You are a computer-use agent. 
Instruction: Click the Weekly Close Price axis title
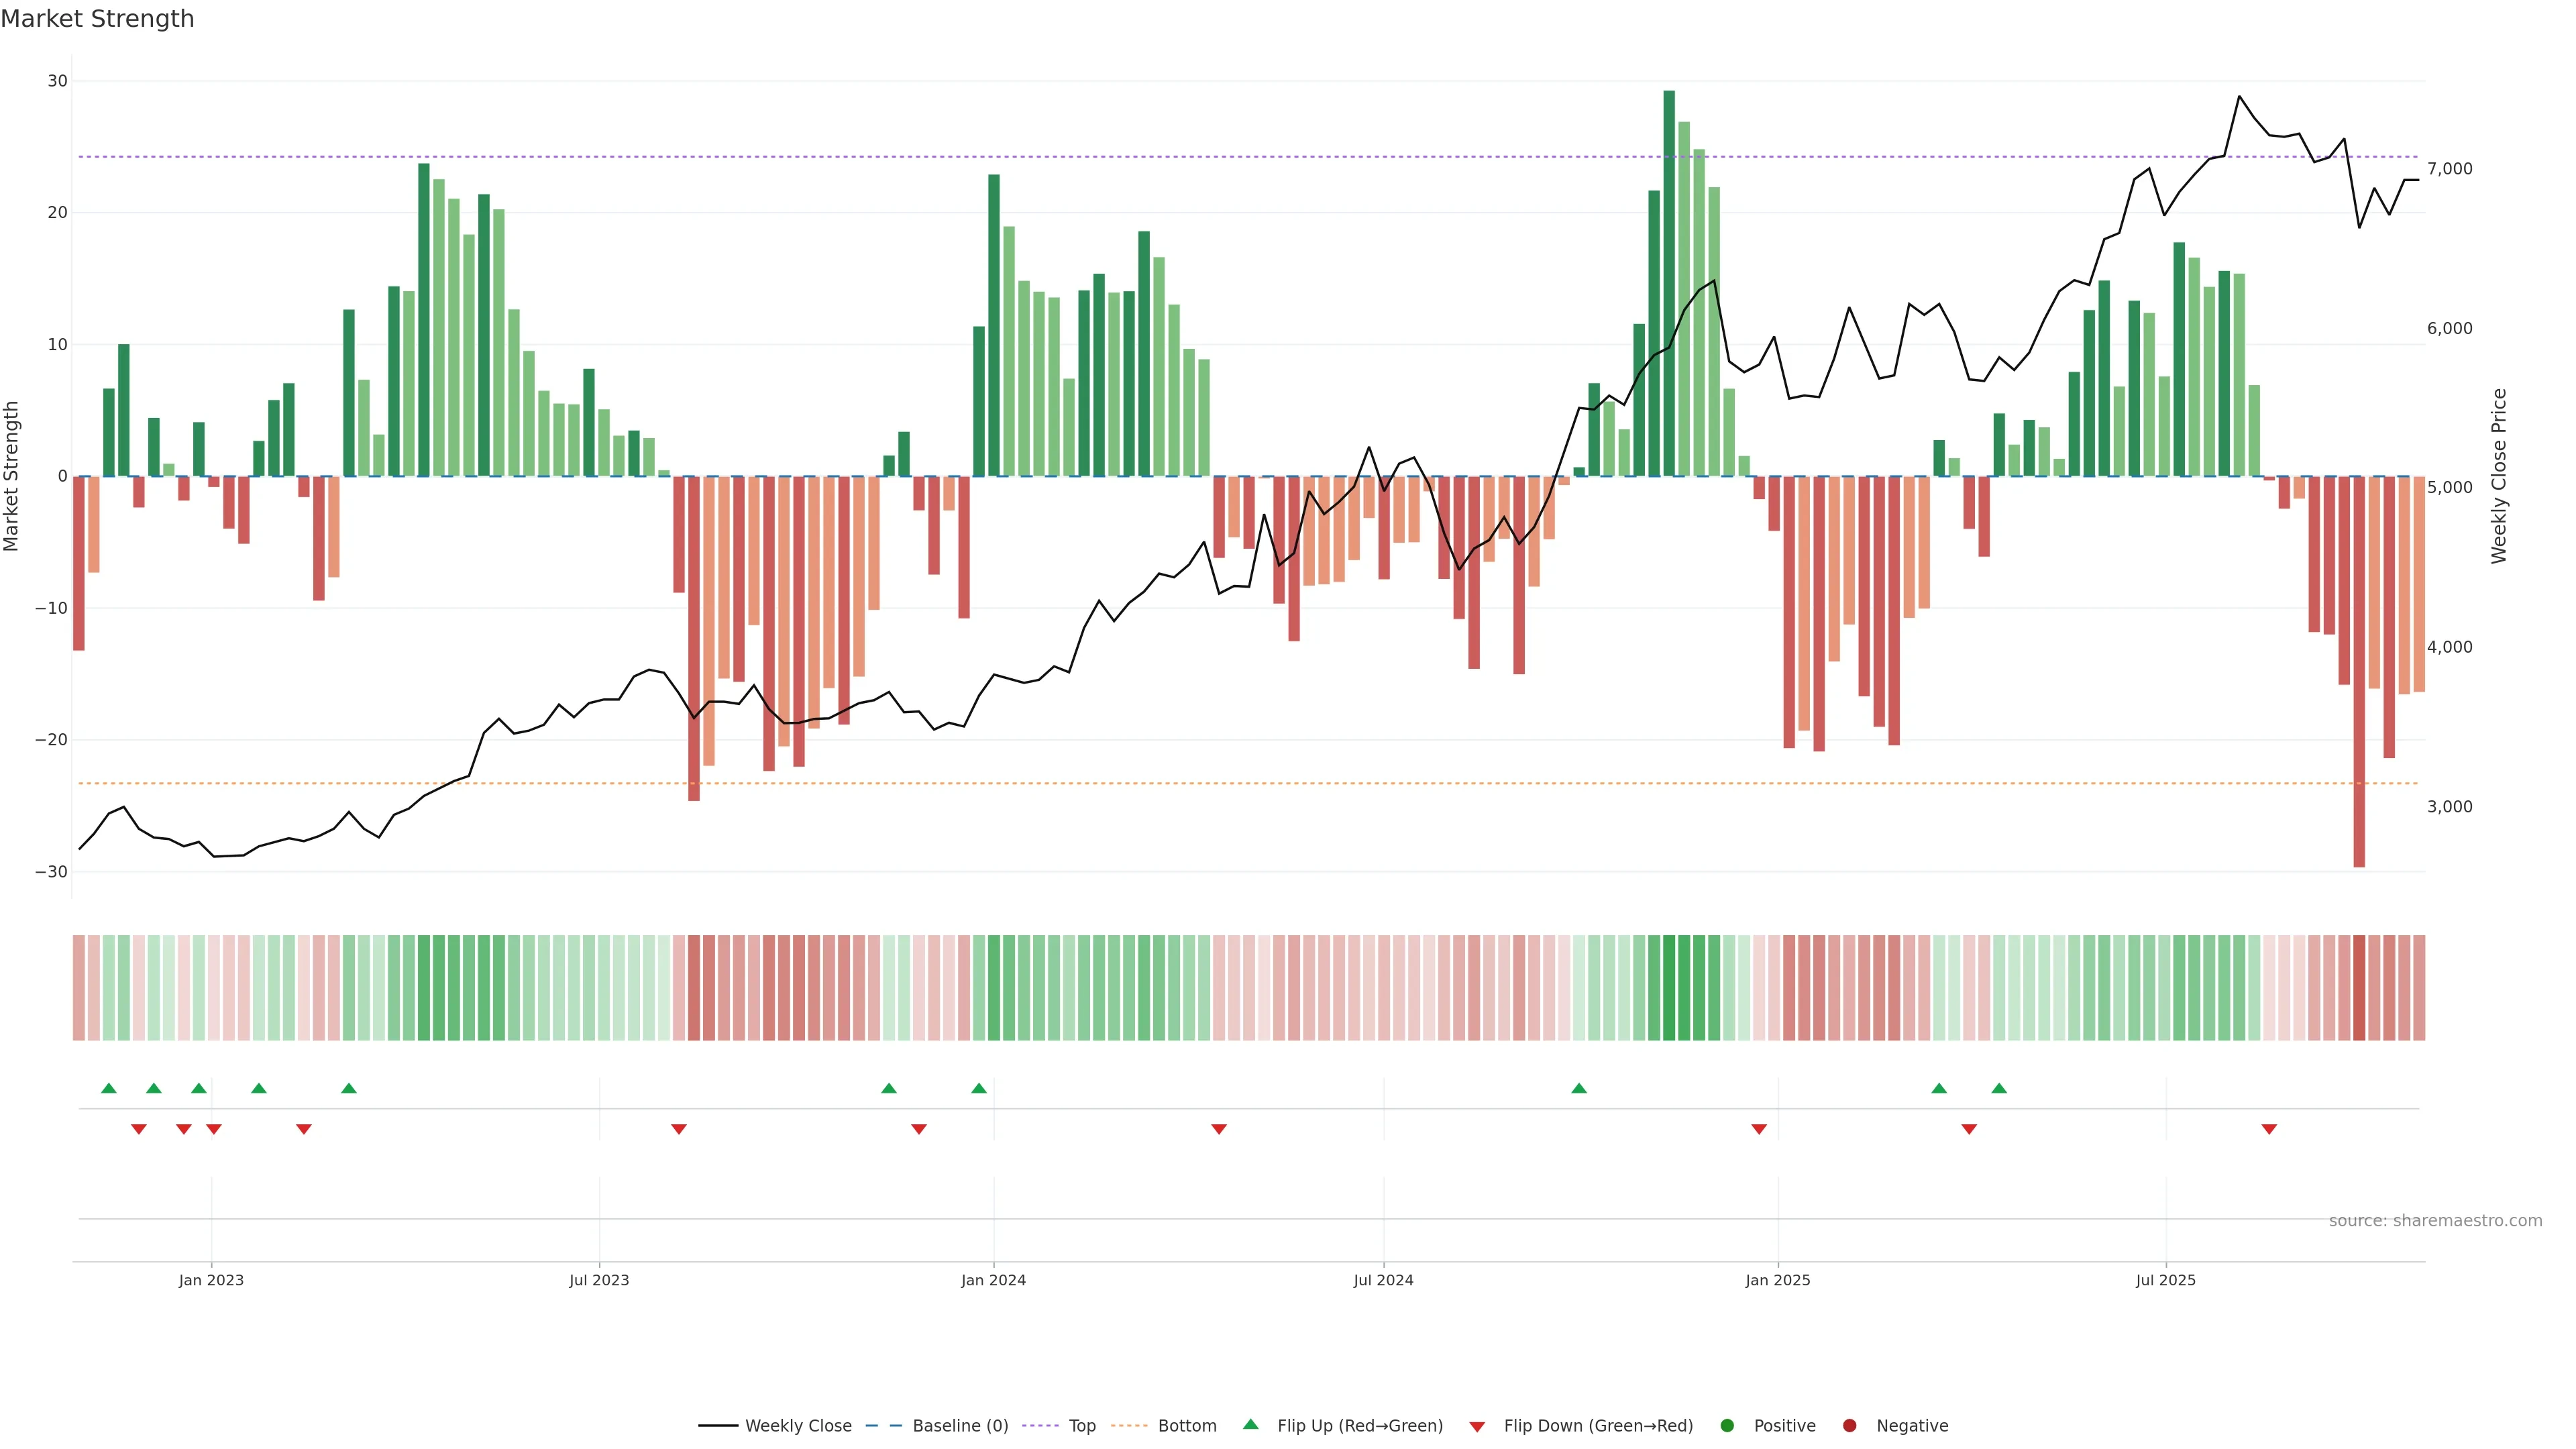coord(2499,476)
